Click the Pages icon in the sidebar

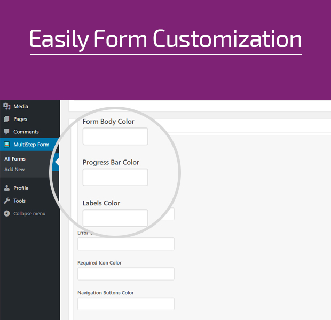point(7,119)
